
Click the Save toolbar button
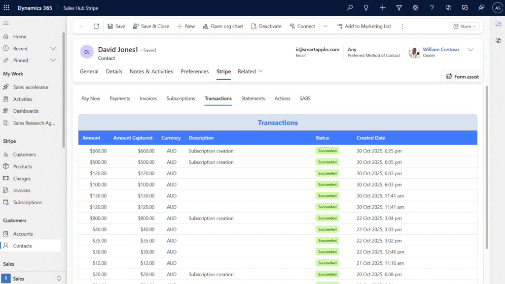pos(116,26)
